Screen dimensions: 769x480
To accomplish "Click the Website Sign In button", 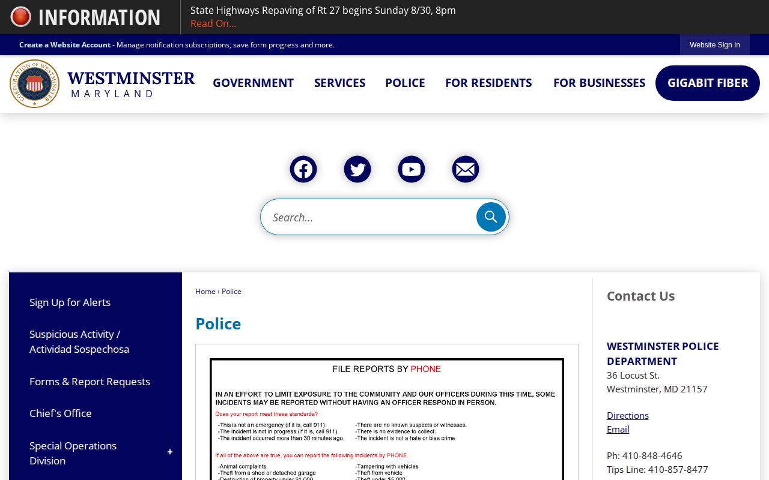I will click(x=715, y=45).
